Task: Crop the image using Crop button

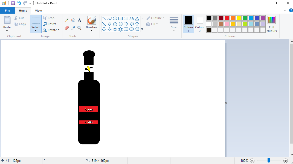Action: pos(49,18)
